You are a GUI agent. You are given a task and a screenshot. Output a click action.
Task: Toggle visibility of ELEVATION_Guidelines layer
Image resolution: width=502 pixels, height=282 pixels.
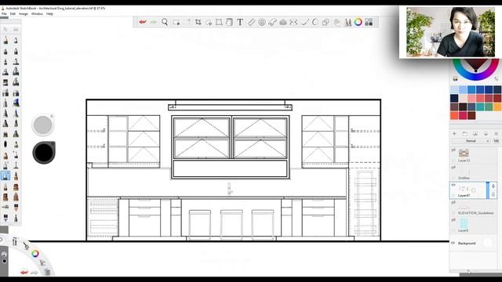(453, 202)
